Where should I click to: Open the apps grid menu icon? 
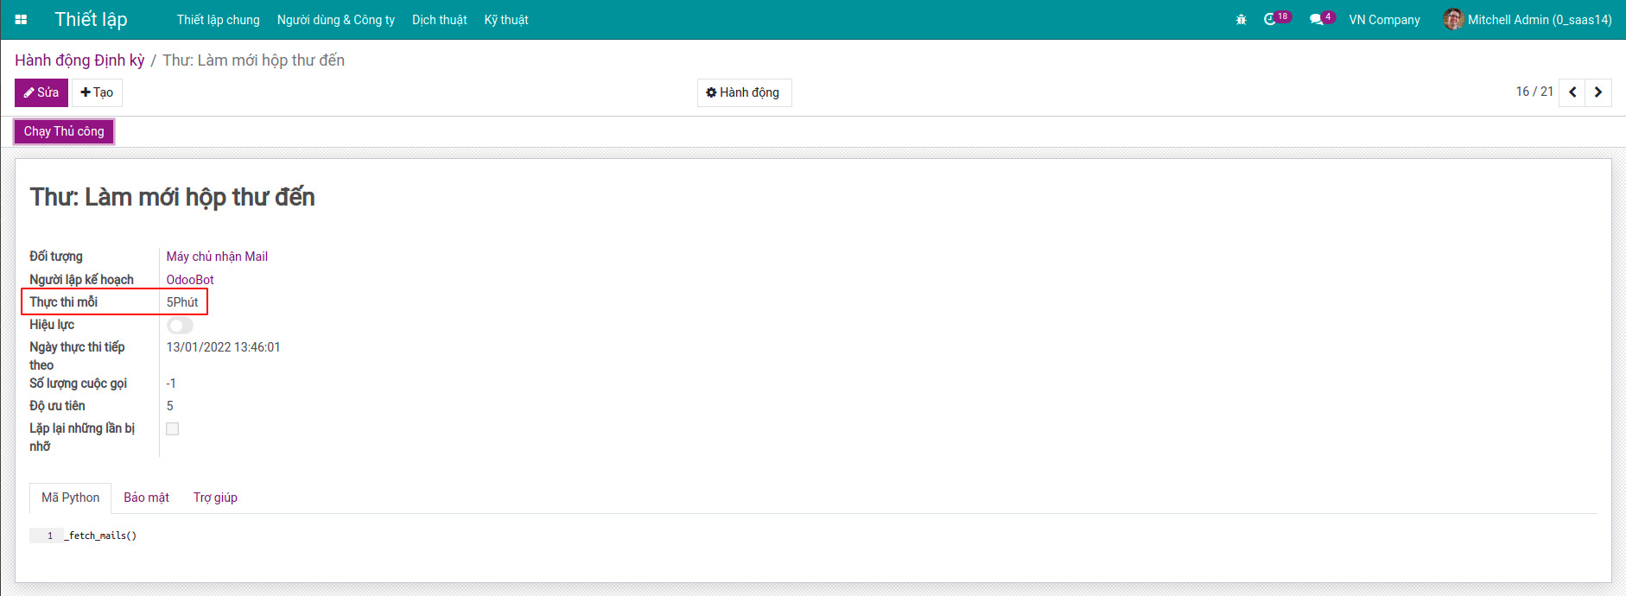pos(21,20)
